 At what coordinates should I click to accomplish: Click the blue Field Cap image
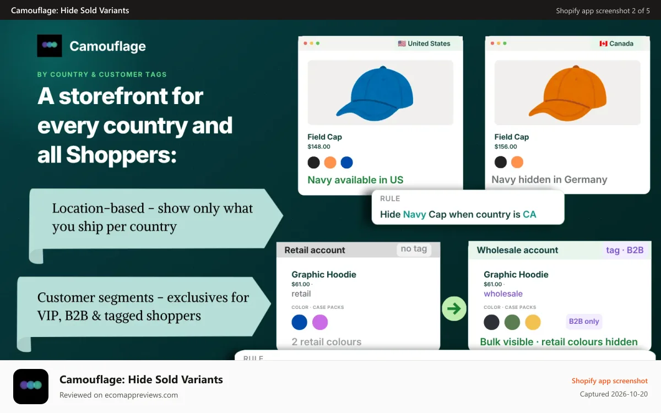coord(380,93)
